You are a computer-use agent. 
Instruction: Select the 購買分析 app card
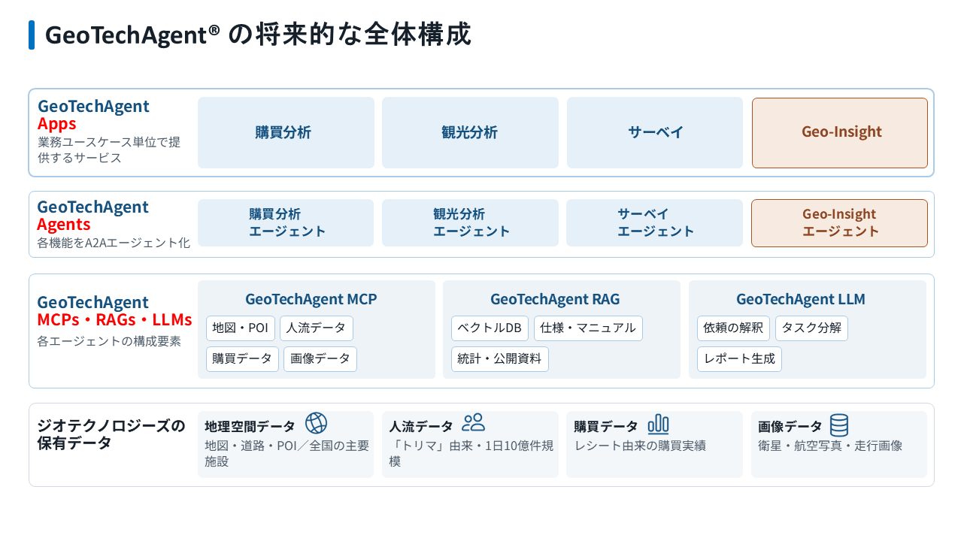[286, 132]
